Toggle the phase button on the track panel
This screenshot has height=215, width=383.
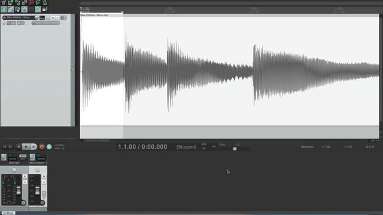point(4,23)
